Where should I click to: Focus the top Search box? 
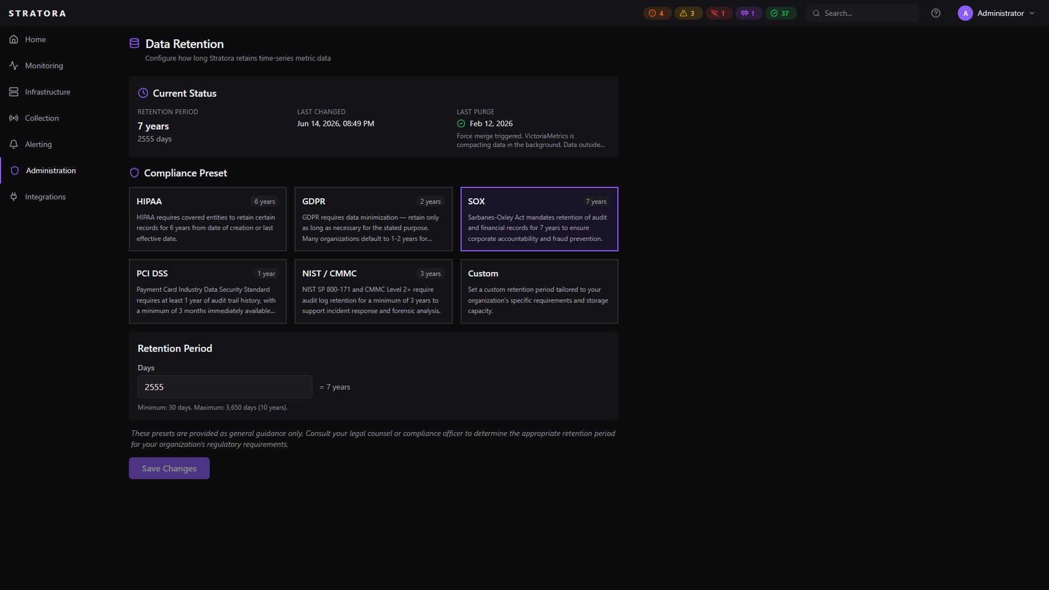862,13
